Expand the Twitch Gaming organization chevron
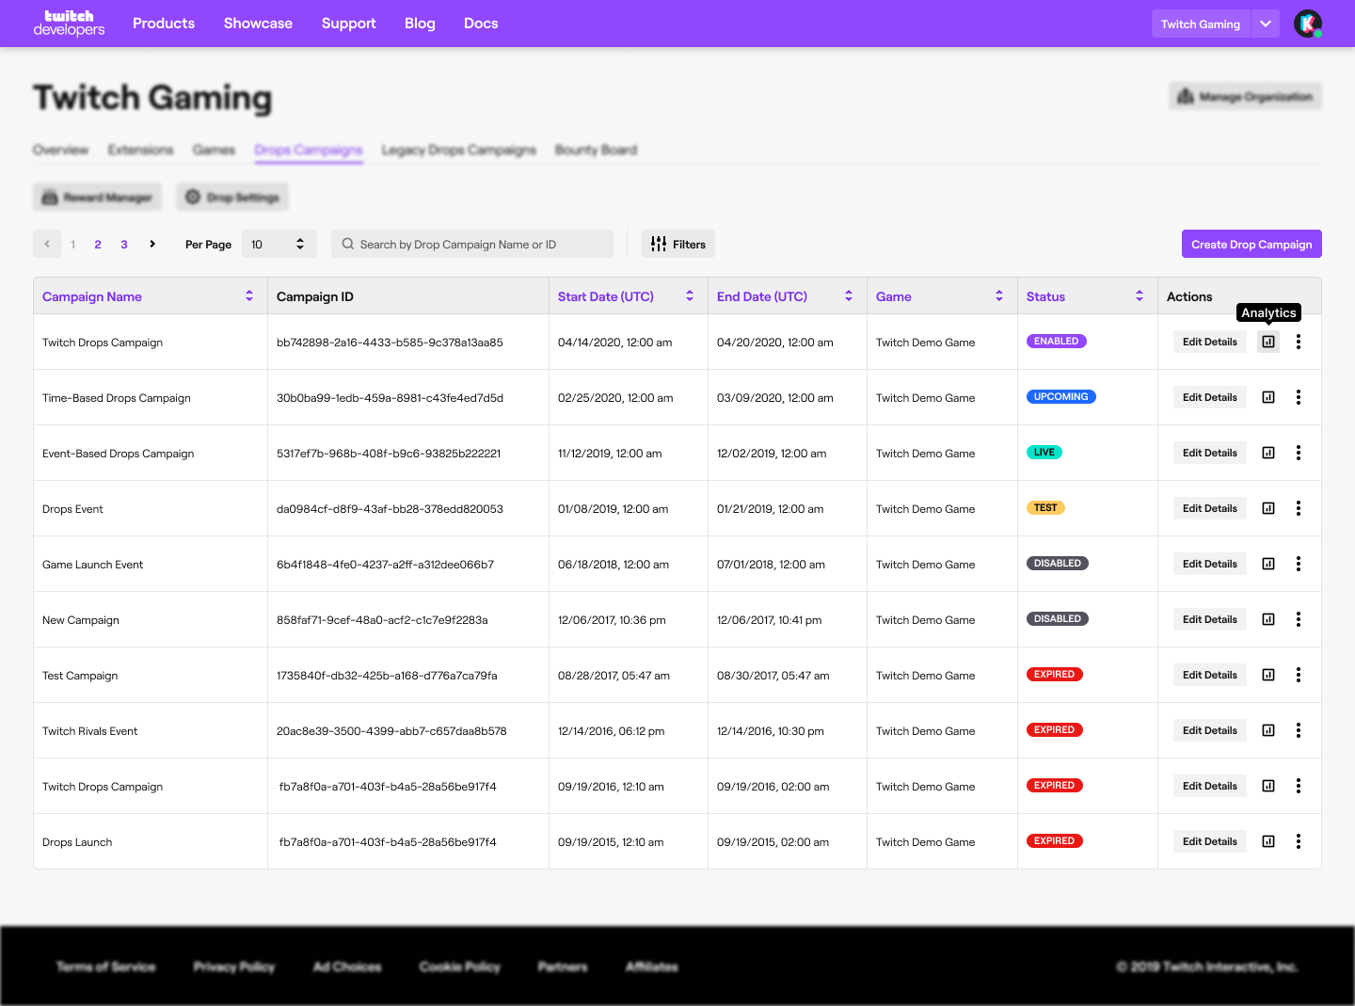1355x1006 pixels. [1266, 24]
